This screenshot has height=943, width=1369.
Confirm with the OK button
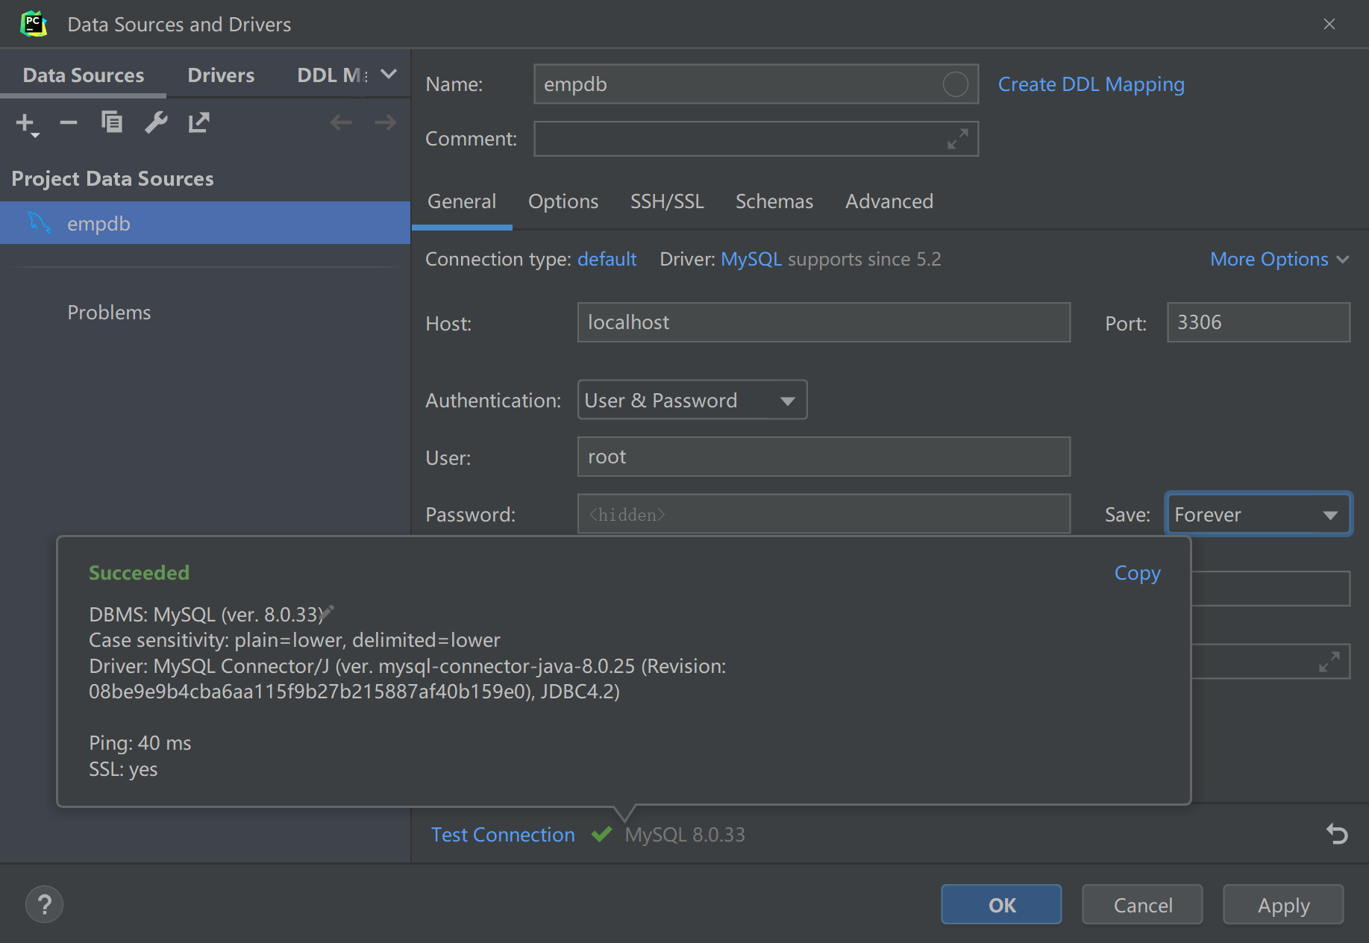1001,905
